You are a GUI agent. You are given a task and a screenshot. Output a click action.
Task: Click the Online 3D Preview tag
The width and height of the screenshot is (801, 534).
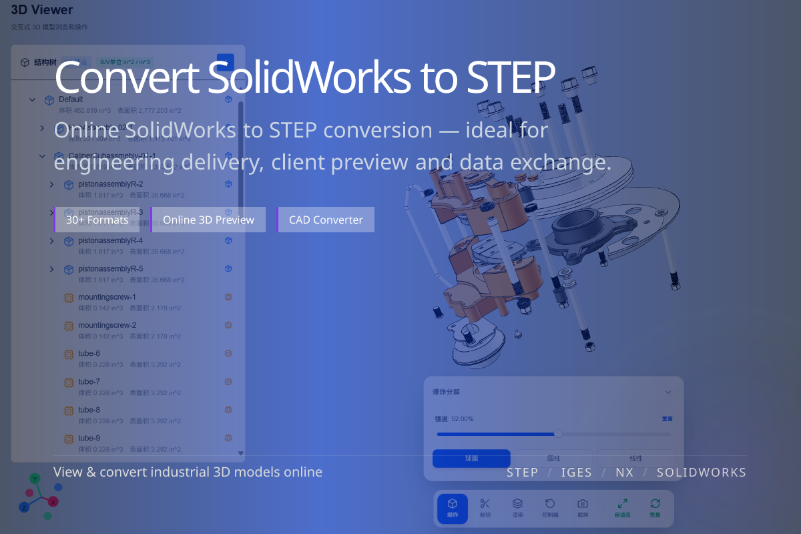(x=208, y=220)
